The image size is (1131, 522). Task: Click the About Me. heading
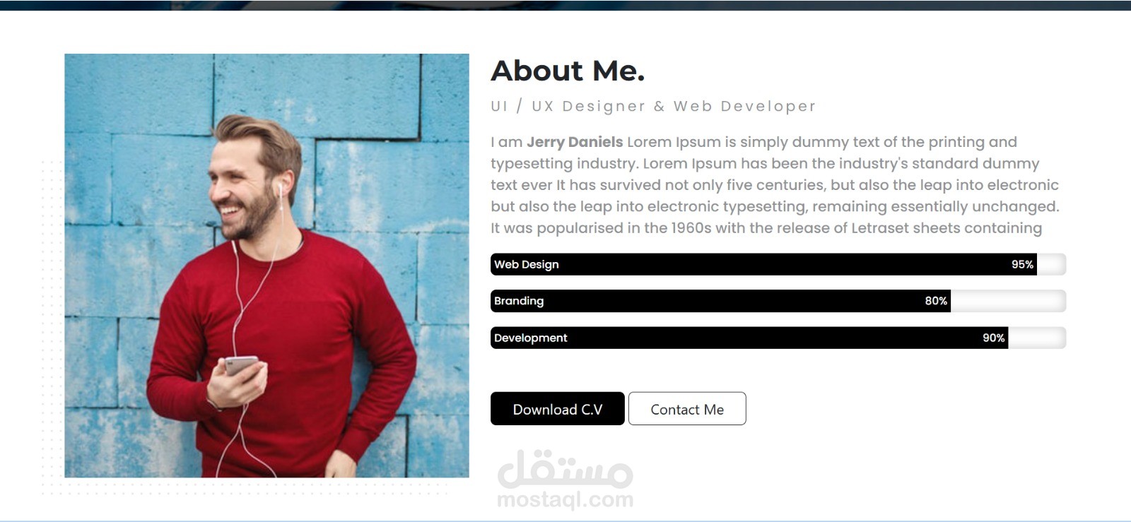tap(568, 71)
